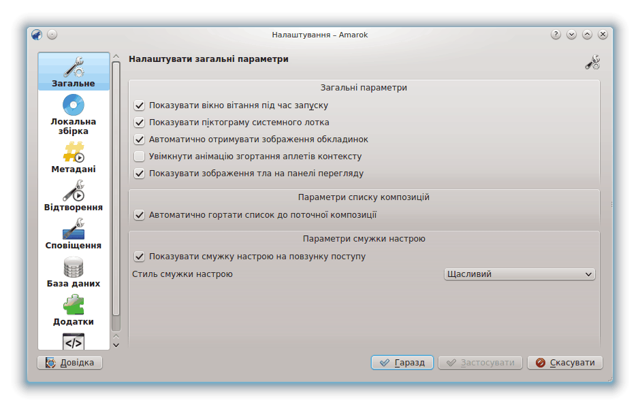Open the scripts code-bracket icon at the sidebar bottom

coord(74,342)
